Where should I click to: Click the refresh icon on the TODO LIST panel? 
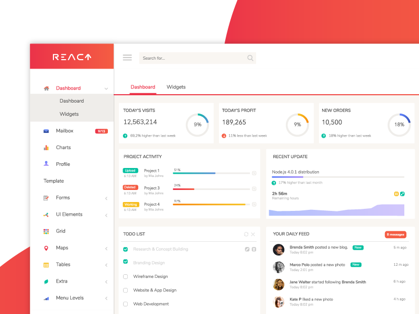point(246,234)
